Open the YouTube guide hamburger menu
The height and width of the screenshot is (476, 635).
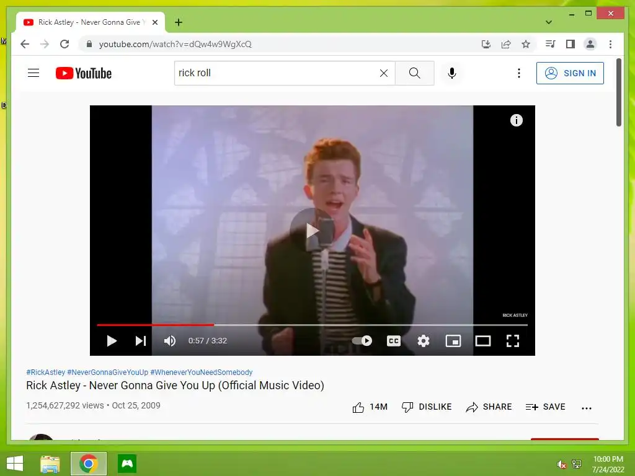click(33, 73)
